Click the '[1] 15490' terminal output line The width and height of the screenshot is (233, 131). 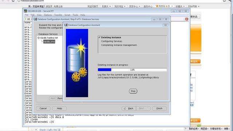point(31,119)
